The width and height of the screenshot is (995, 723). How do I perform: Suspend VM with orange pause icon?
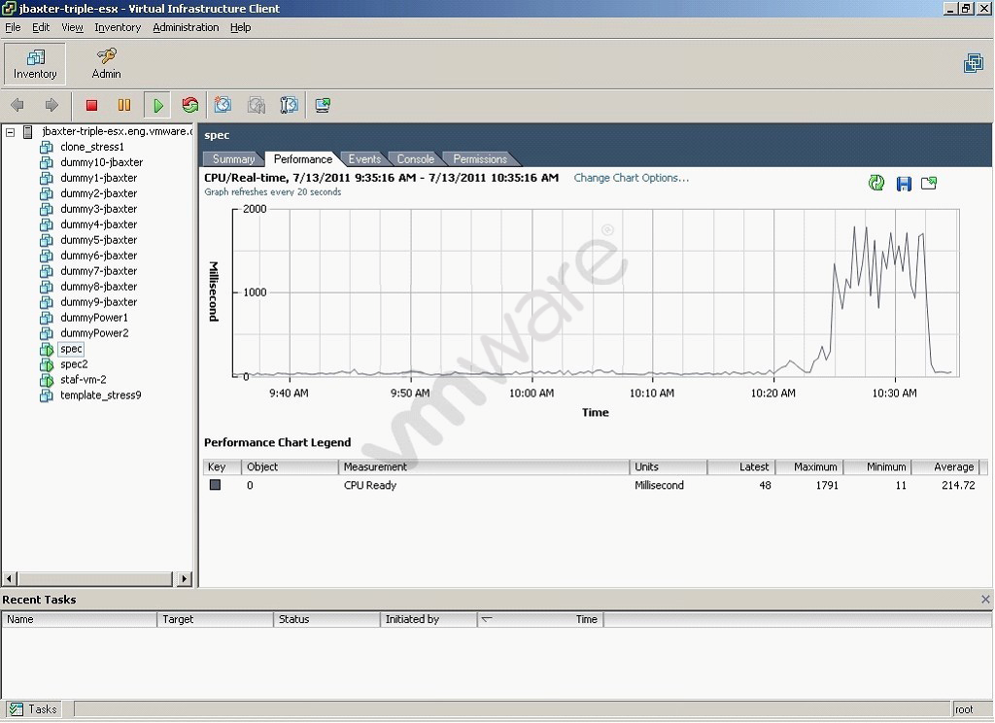click(124, 105)
